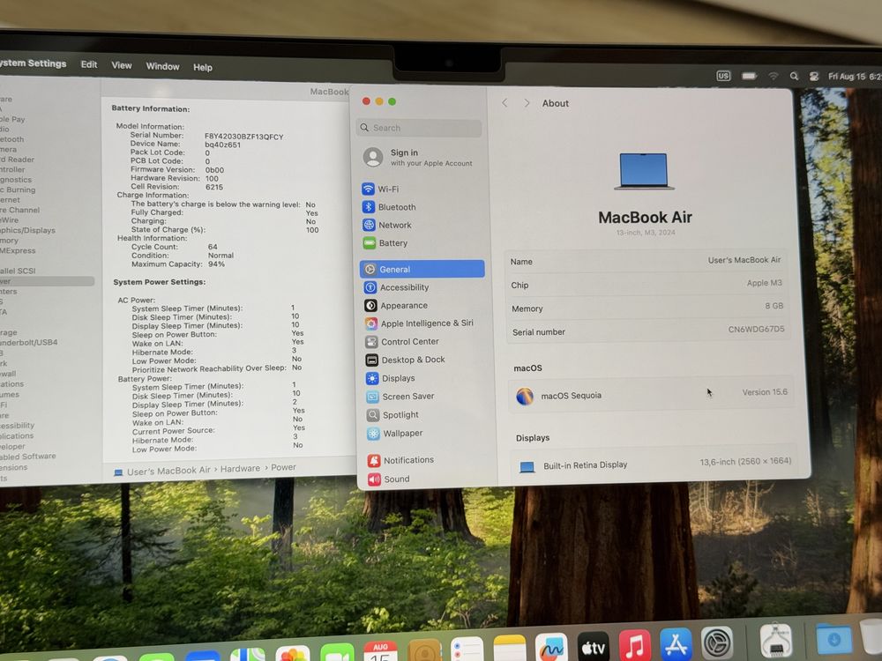Click User's MacBook Air in the path bar

(168, 471)
